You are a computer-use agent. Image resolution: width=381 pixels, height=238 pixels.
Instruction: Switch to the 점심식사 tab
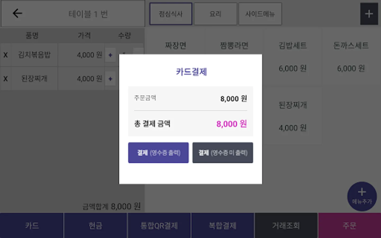pyautogui.click(x=171, y=14)
